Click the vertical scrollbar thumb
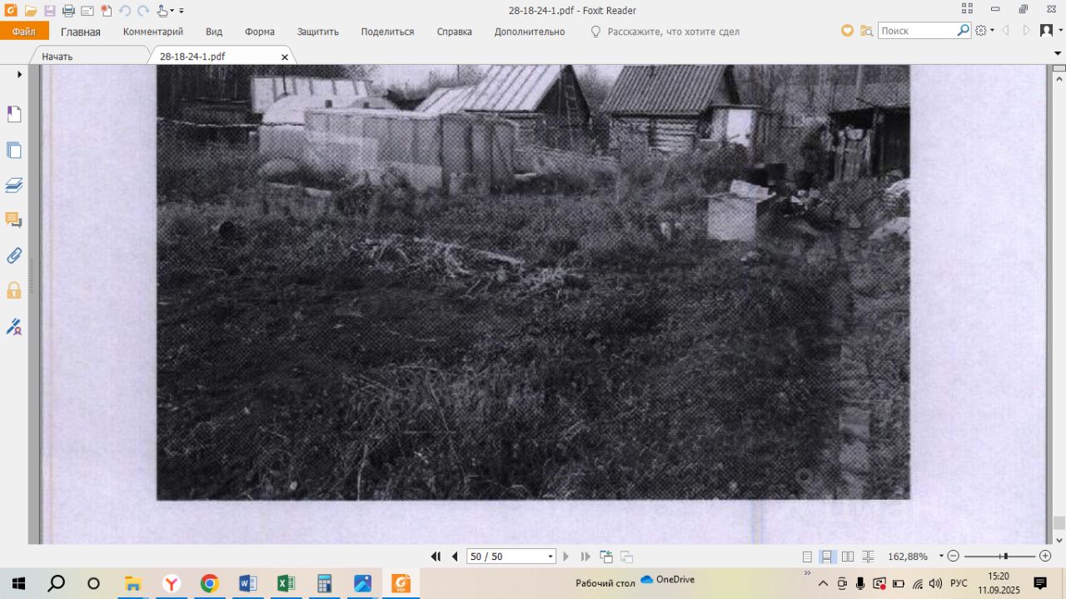The width and height of the screenshot is (1066, 599). 1059,522
